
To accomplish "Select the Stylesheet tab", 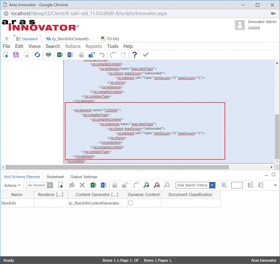I will (x=55, y=177).
